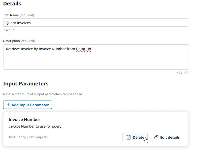Click the trash can icon on Delete
This screenshot has width=203, height=161.
128,137
